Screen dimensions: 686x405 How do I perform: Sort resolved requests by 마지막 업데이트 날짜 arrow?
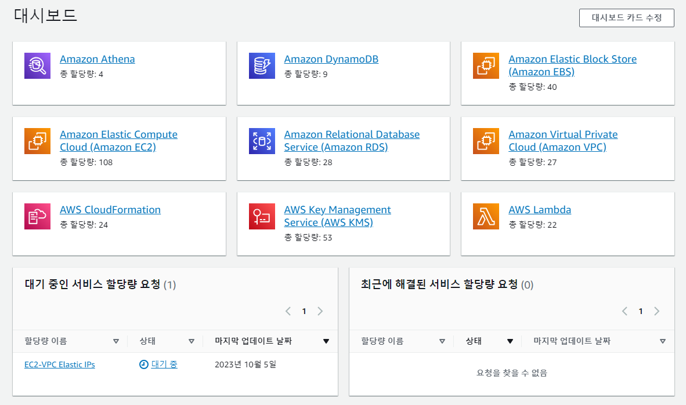click(662, 341)
